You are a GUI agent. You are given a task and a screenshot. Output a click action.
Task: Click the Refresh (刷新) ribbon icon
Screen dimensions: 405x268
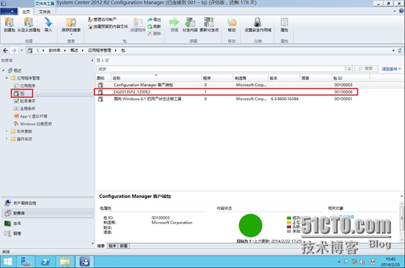click(x=154, y=26)
